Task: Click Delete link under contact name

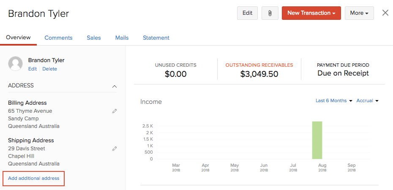Action: coord(49,69)
